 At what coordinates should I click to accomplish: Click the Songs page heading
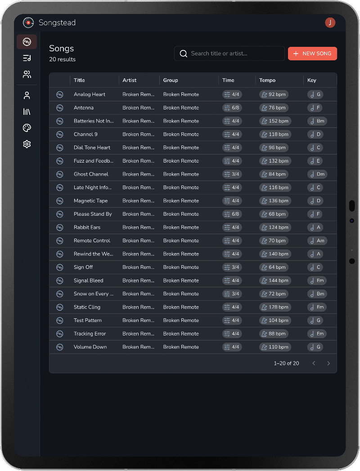click(x=62, y=48)
